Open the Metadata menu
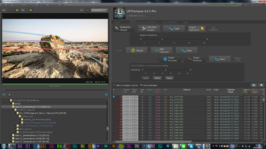Viewport: 266px width, 149px height. point(42,5)
